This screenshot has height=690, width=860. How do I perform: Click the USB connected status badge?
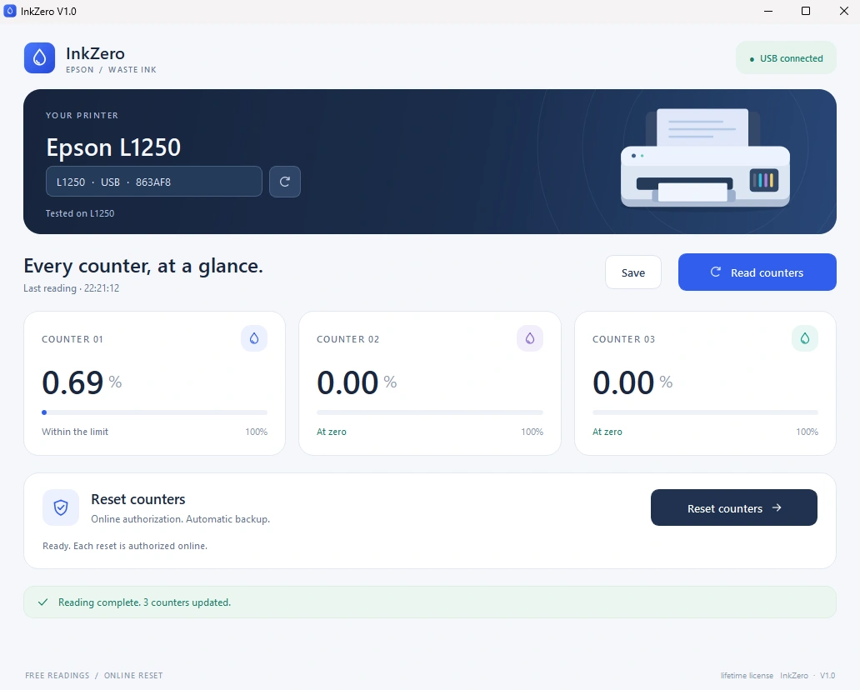[x=786, y=58]
